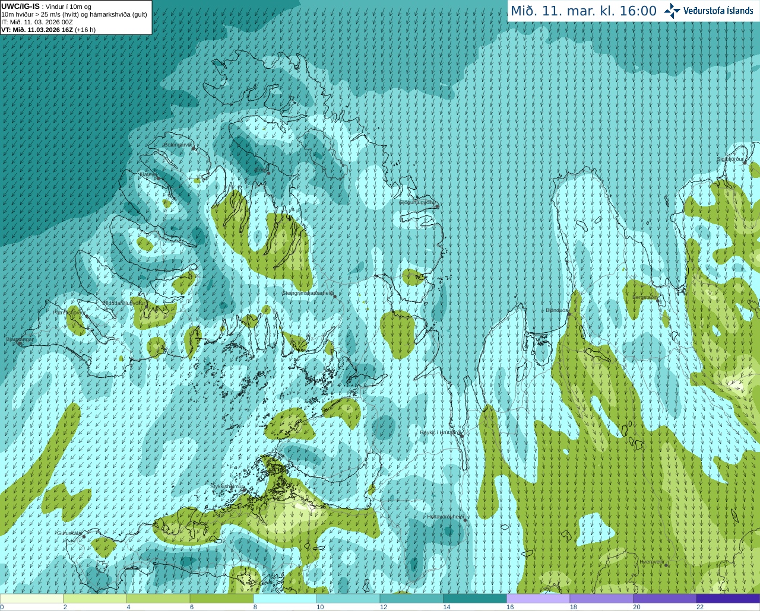Pick the 14–16 m/s dark teal legend swatch

tap(474, 599)
